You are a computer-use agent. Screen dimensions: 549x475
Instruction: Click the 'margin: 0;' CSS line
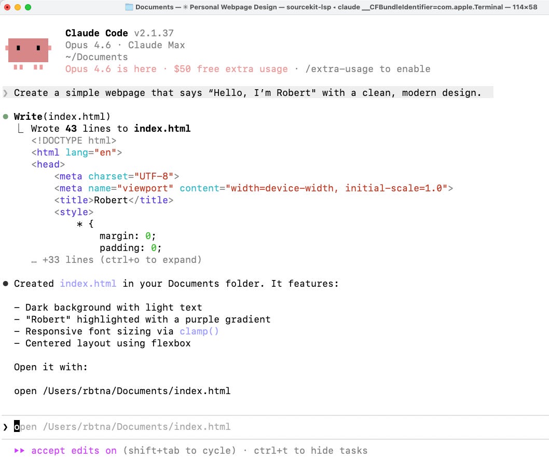pyautogui.click(x=128, y=236)
